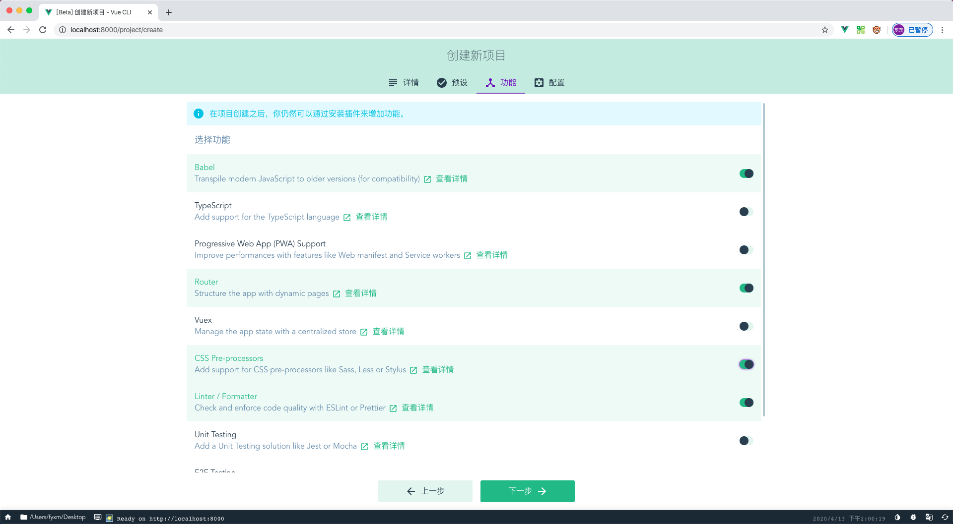
Task: Switch to the 详情 tab
Action: pos(404,83)
